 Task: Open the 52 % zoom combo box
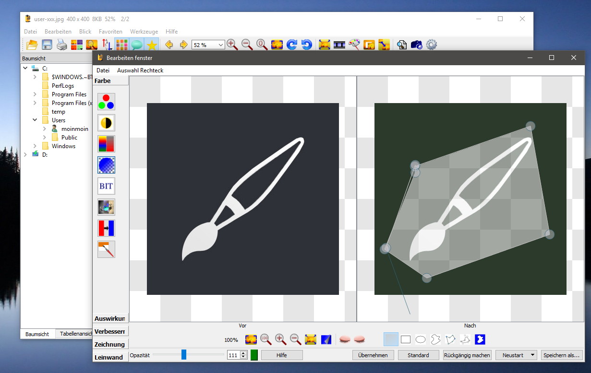[208, 45]
